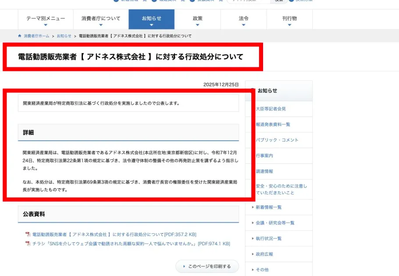Viewport: 399px width, 276px height.
Task: Open 新着情報一覧 in the sidebar
Action: [x=268, y=207]
